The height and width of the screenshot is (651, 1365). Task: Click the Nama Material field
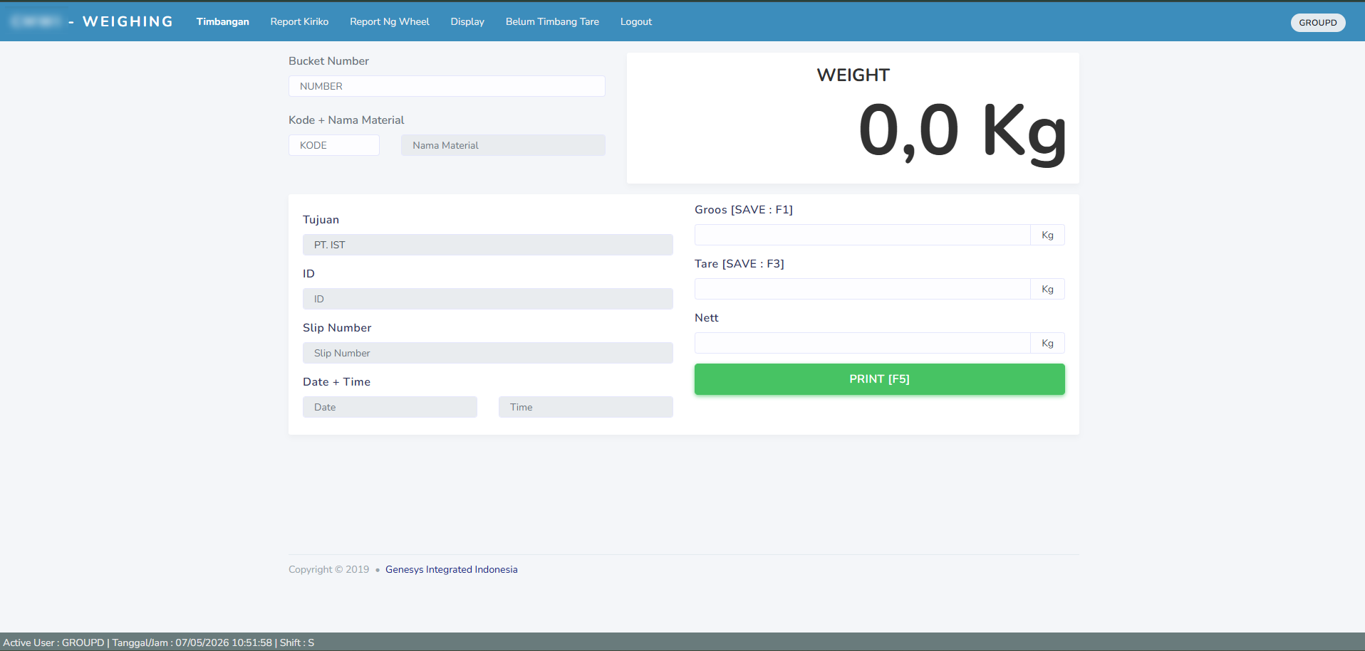click(x=503, y=145)
